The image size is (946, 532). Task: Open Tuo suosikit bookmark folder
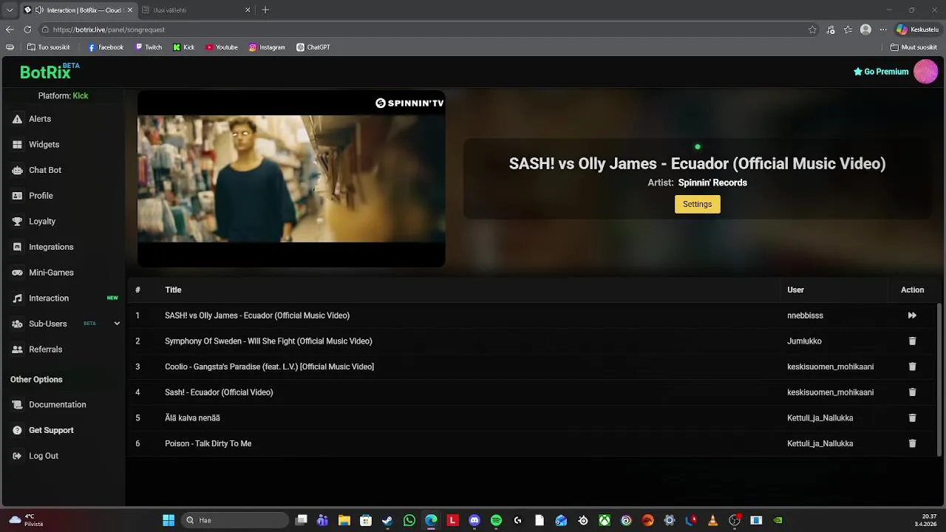pyautogui.click(x=48, y=47)
